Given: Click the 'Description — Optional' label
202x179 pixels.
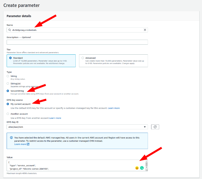Looking at the screenshot, I should pyautogui.click(x=19, y=37).
